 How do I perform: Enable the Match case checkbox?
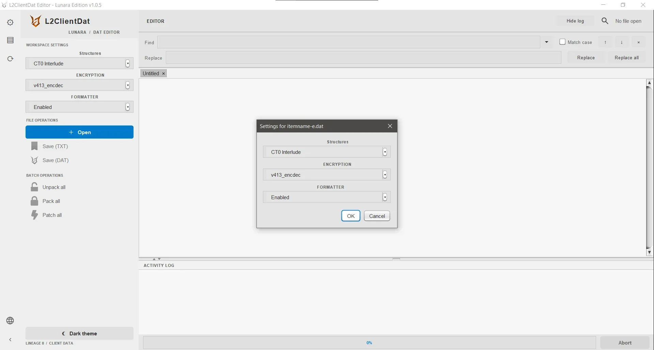[562, 42]
